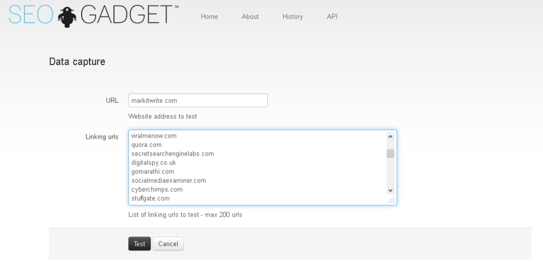Image resolution: width=543 pixels, height=270 pixels.
Task: Click the URL input field
Action: coord(198,100)
